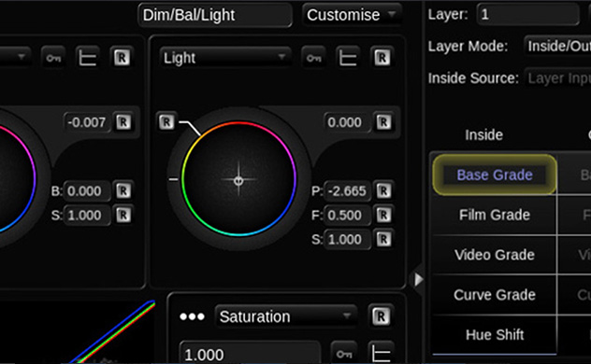Click the key icon beside Light dropdown

[x=313, y=58]
